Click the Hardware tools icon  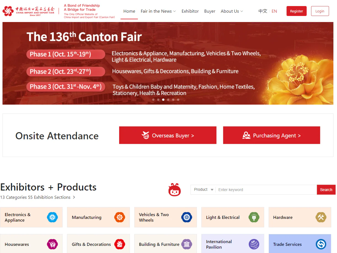pos(321,217)
